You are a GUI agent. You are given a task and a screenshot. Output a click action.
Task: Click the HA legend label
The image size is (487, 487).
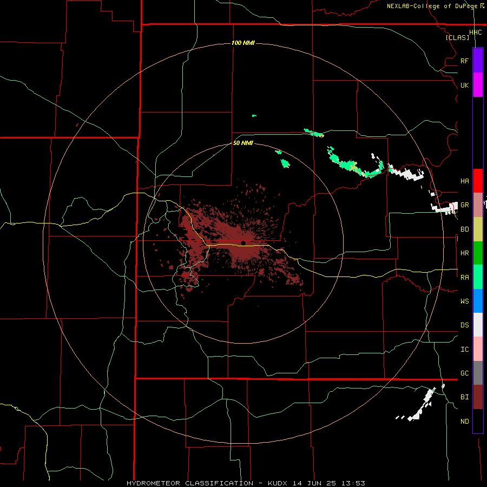pyautogui.click(x=464, y=181)
